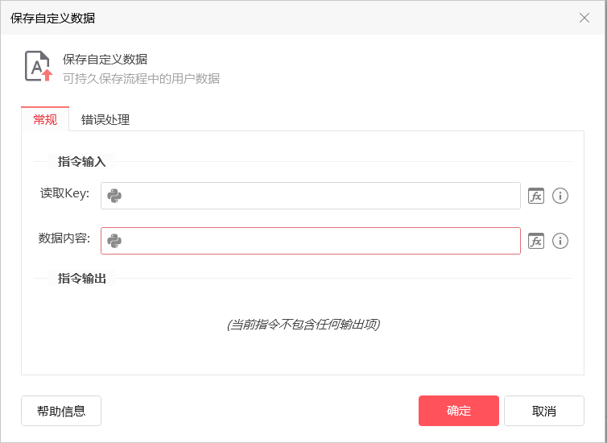The height and width of the screenshot is (443, 607).
Task: Select the 常规 tab
Action: [x=45, y=119]
